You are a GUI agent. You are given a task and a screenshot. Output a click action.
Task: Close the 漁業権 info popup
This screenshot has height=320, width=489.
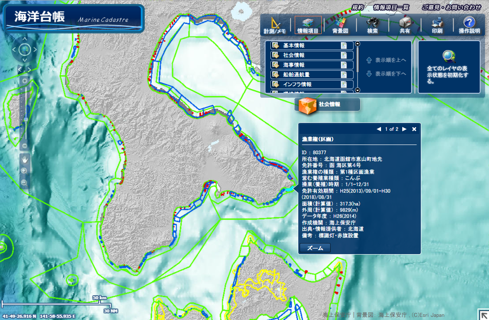414,129
